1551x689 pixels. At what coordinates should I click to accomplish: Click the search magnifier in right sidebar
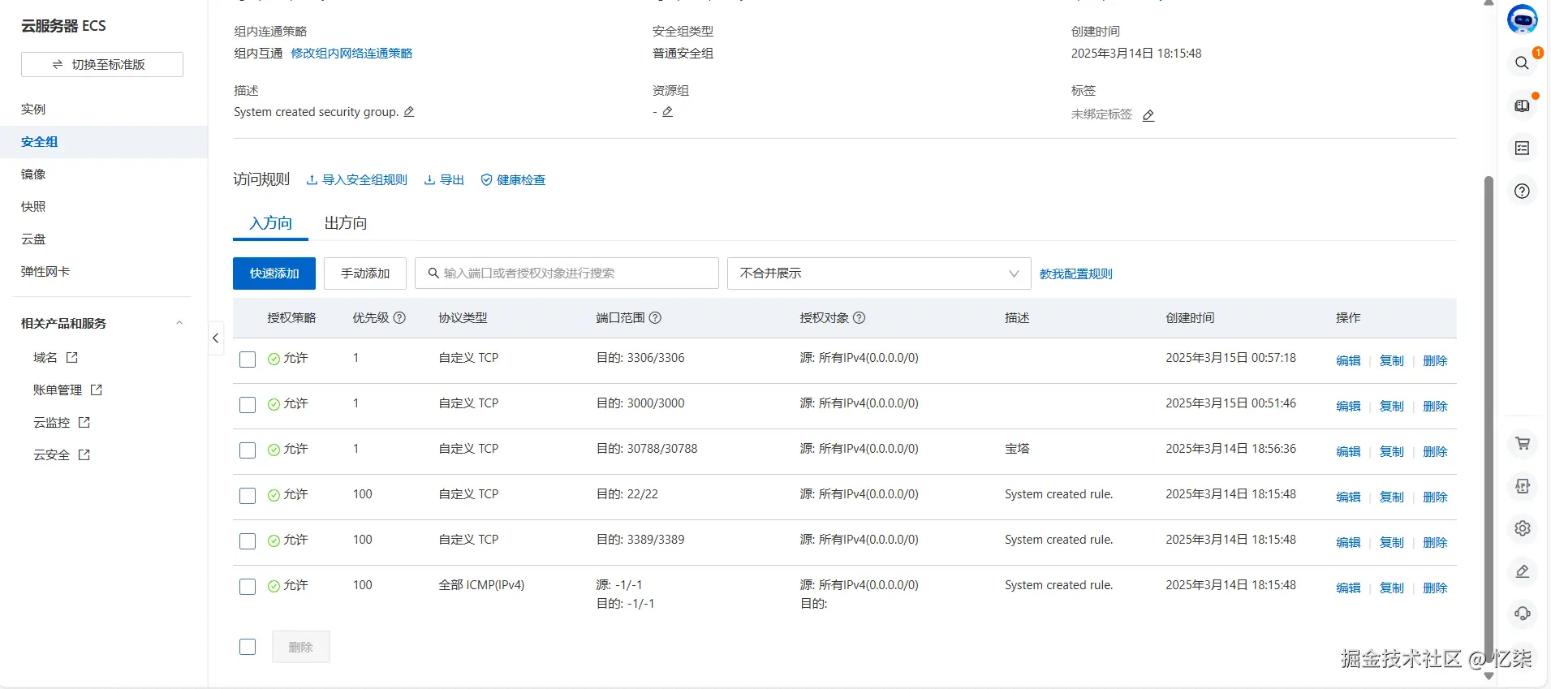(x=1522, y=63)
